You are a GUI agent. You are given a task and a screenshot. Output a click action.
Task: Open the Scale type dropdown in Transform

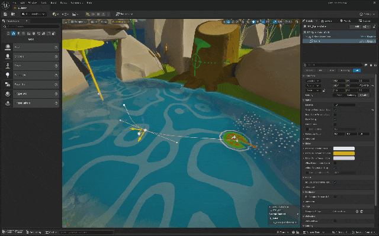coord(313,90)
